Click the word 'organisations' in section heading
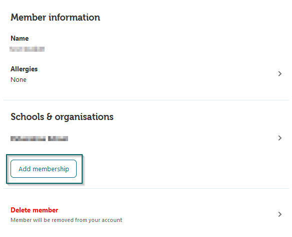Image resolution: width=292 pixels, height=237 pixels. pos(84,117)
